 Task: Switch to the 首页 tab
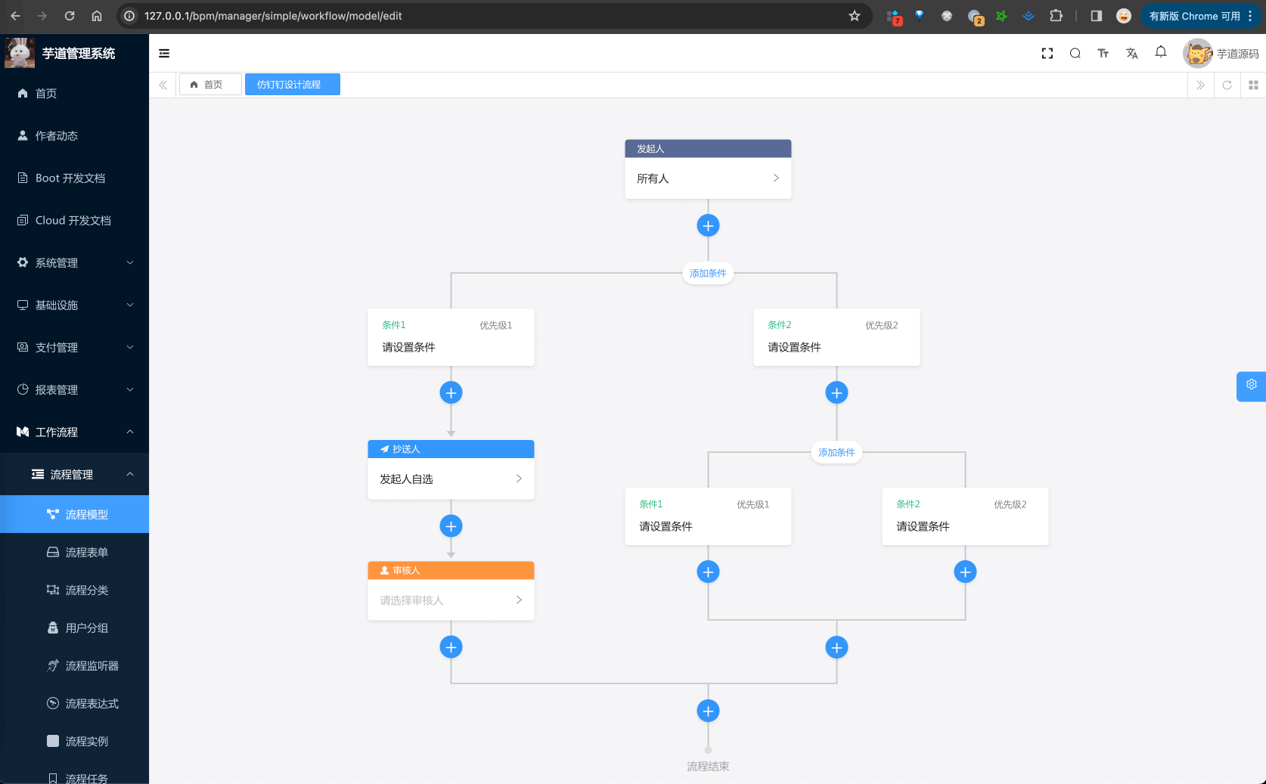click(x=210, y=85)
